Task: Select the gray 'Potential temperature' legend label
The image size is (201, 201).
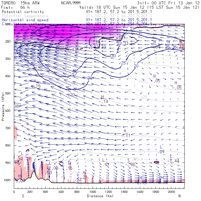Action: 25,16
